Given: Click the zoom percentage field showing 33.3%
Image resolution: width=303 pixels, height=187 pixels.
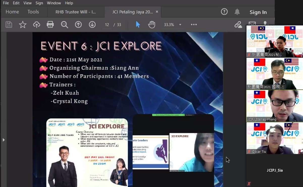Looking at the screenshot, I should tap(169, 25).
